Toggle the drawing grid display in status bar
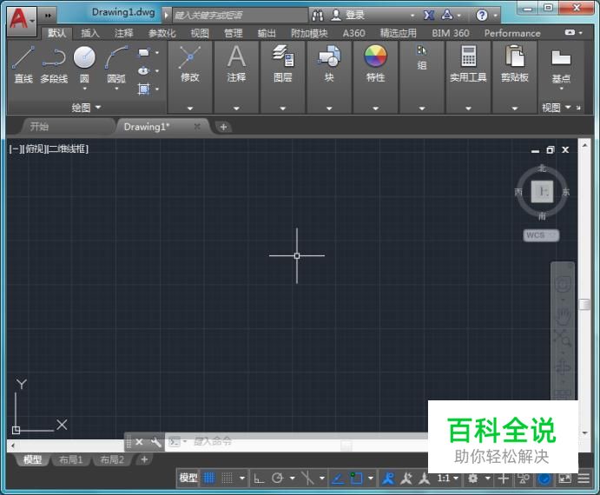Viewport: 600px width, 495px height. (x=209, y=478)
